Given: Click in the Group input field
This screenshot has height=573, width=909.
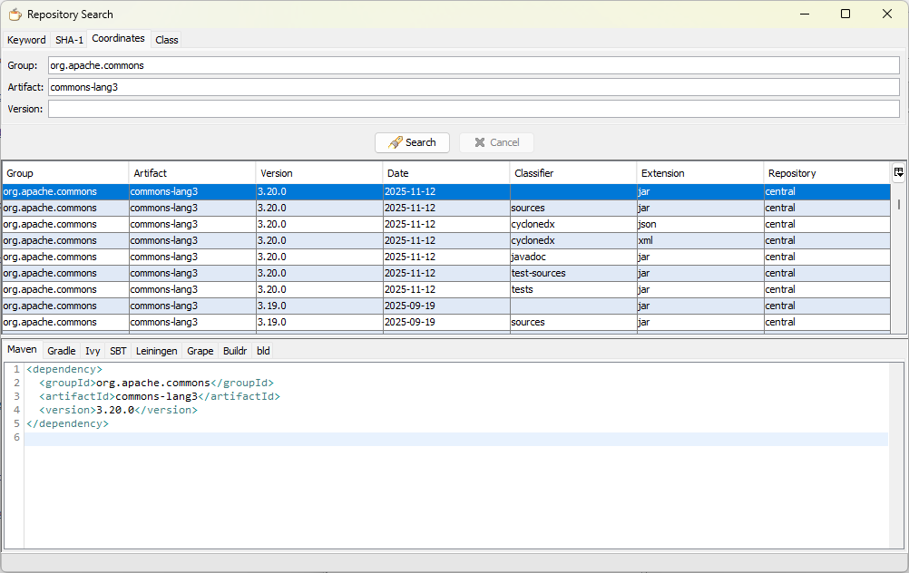Looking at the screenshot, I should click(473, 65).
